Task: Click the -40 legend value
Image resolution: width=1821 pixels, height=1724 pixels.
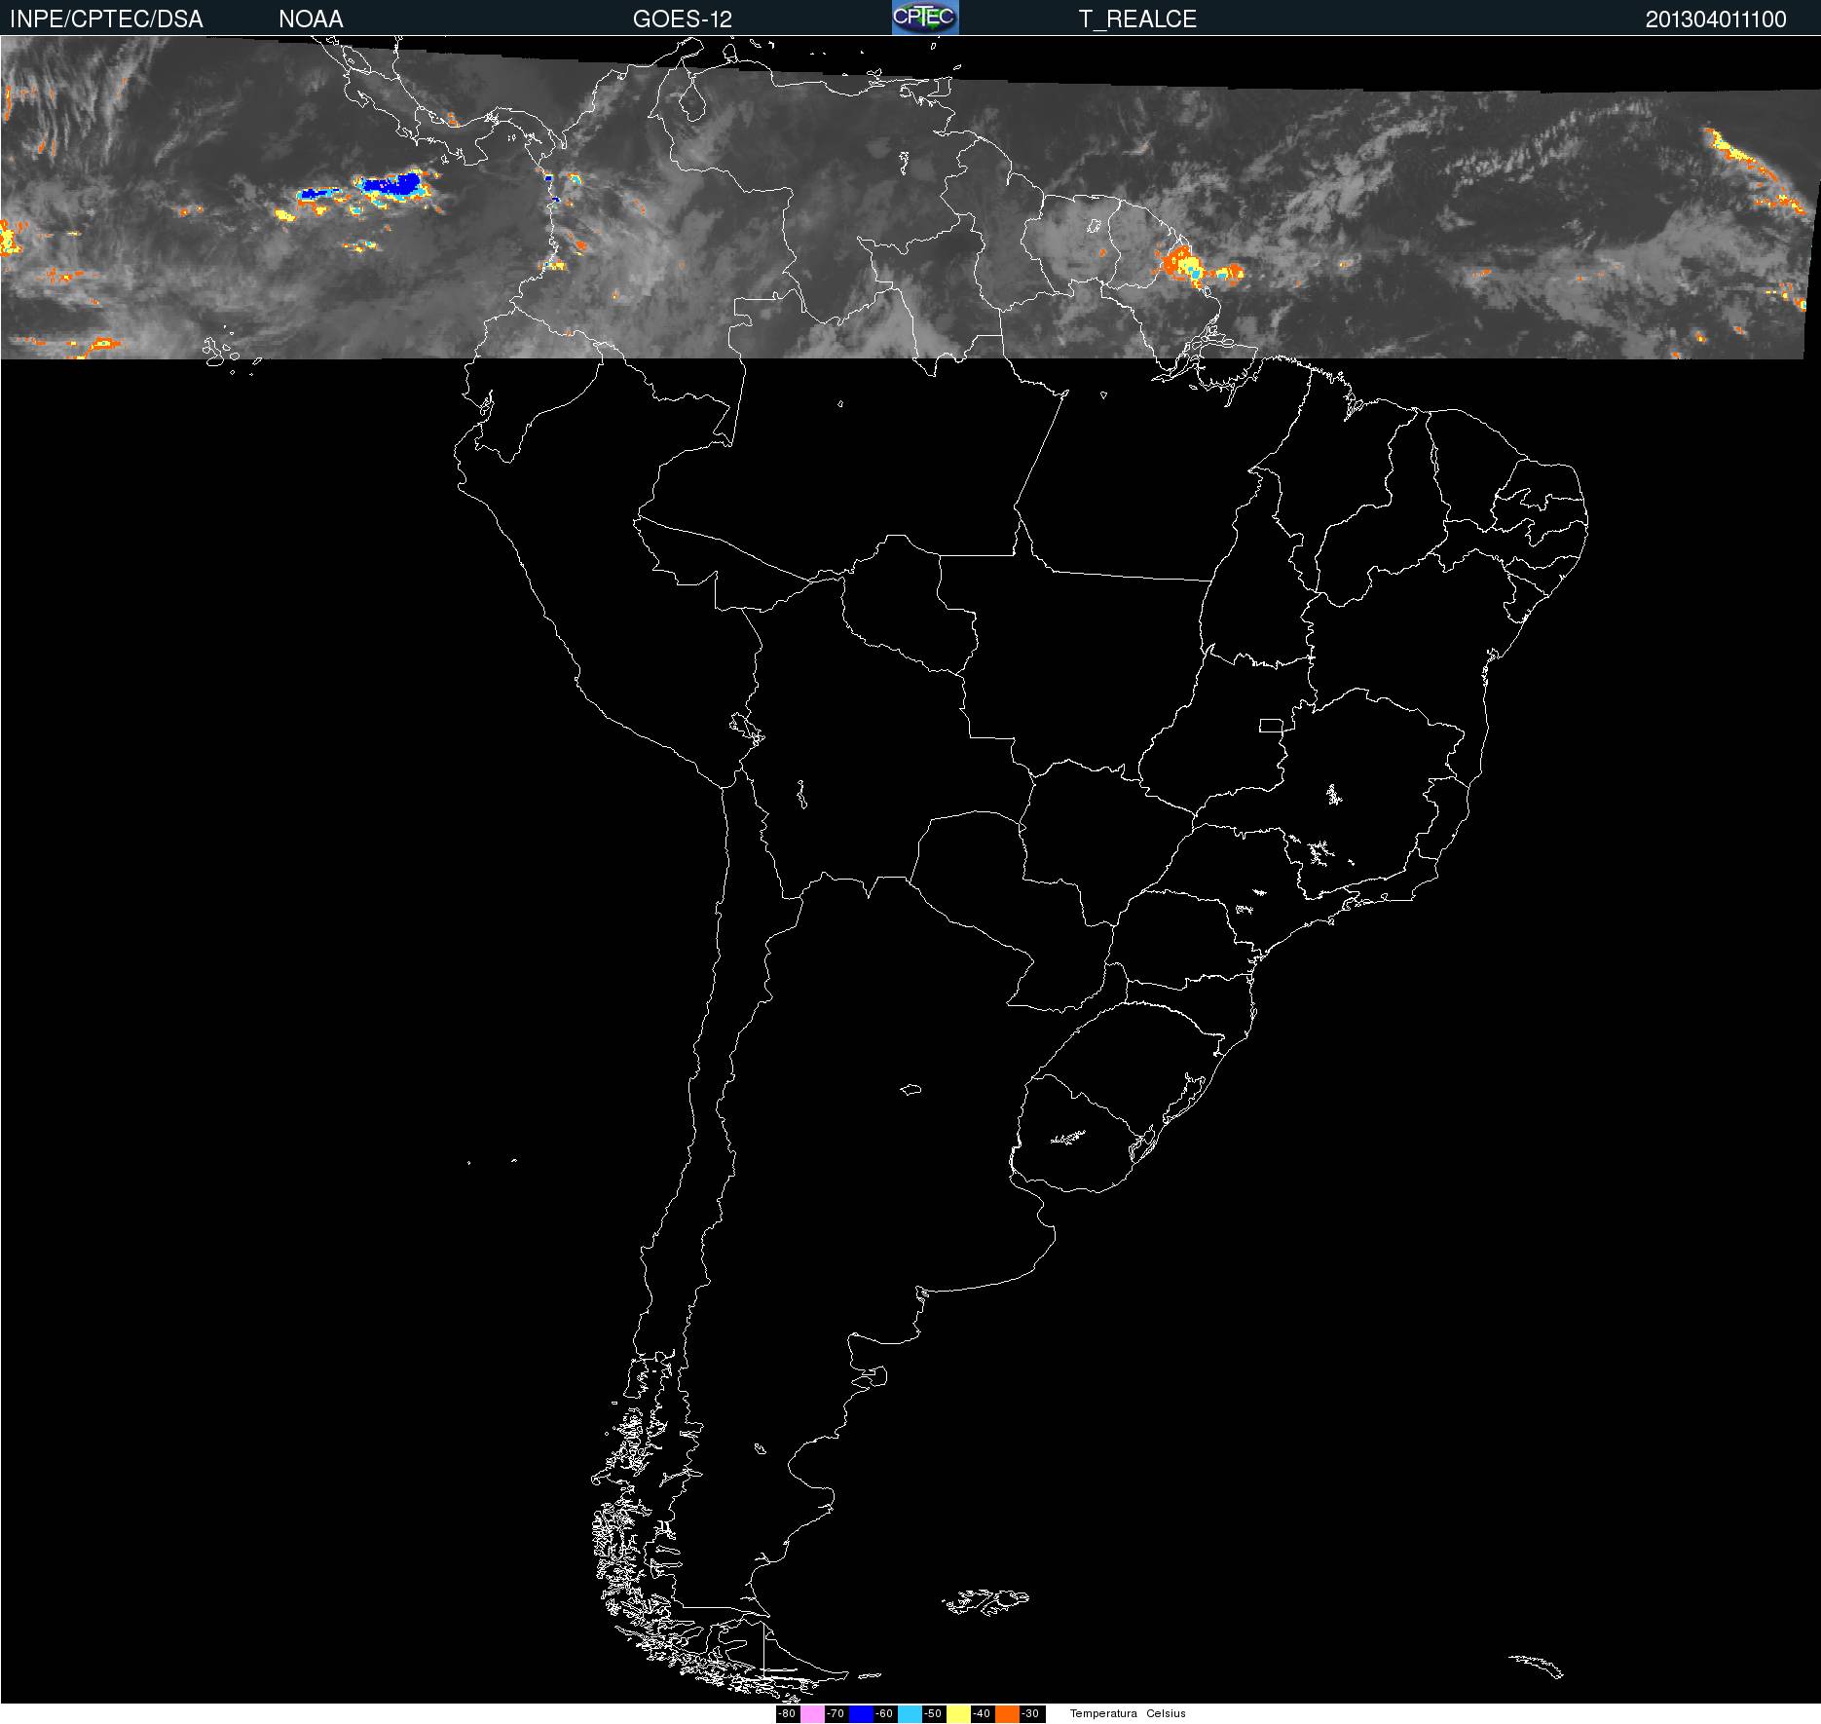Action: (983, 1714)
